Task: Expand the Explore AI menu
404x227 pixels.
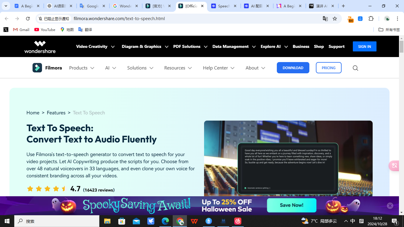Action: coord(274,46)
